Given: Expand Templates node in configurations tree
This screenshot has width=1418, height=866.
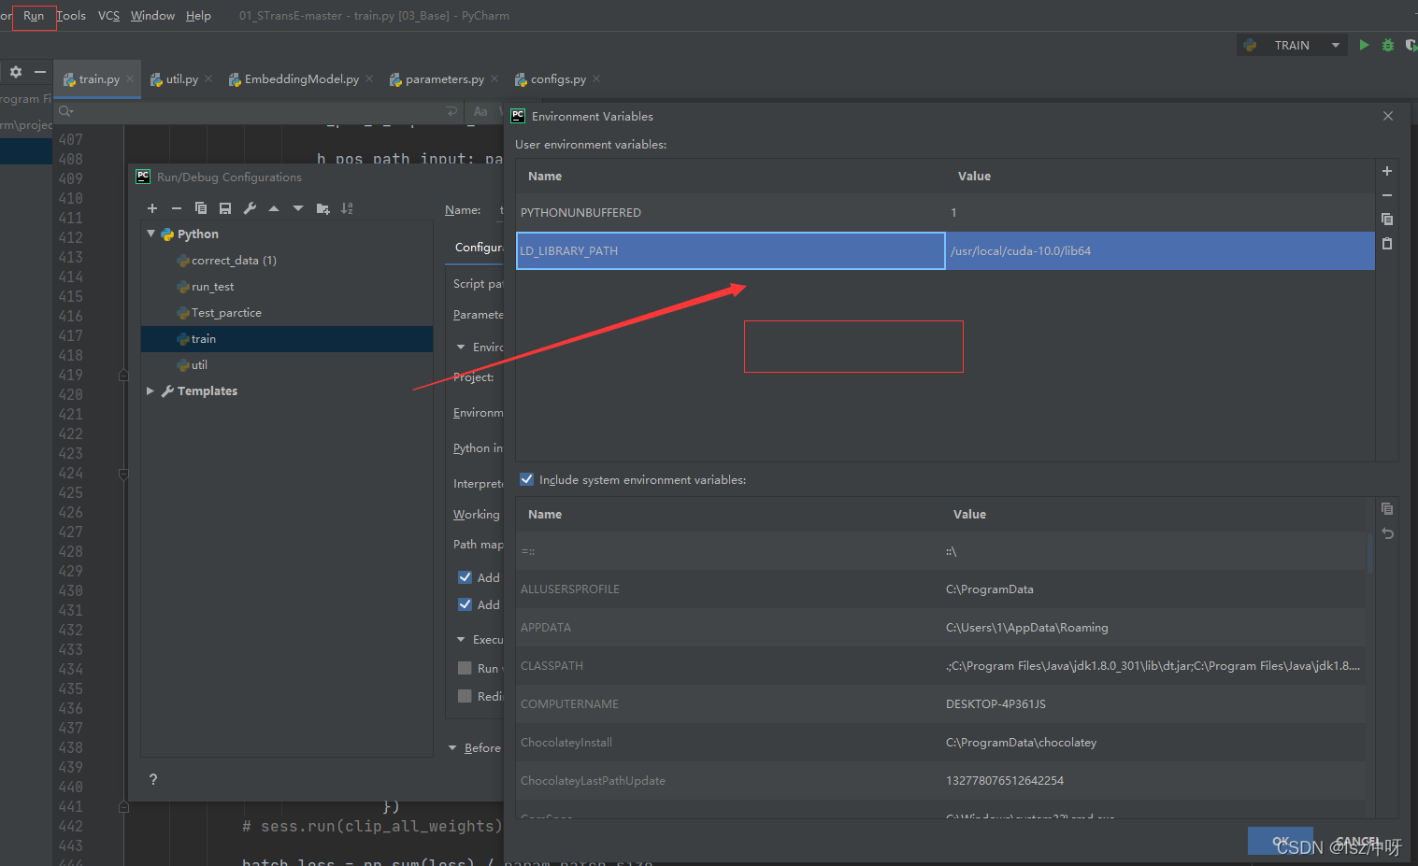Looking at the screenshot, I should pyautogui.click(x=150, y=390).
